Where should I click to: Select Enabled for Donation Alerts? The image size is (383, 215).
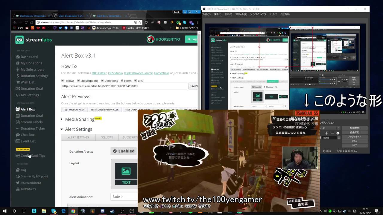coord(124,151)
